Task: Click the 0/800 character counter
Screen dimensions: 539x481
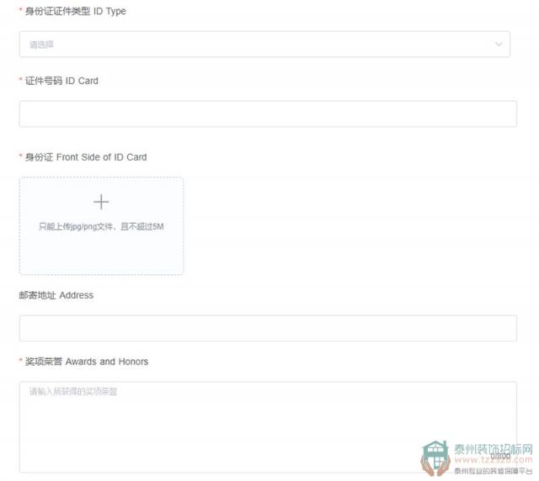Action: (500, 456)
